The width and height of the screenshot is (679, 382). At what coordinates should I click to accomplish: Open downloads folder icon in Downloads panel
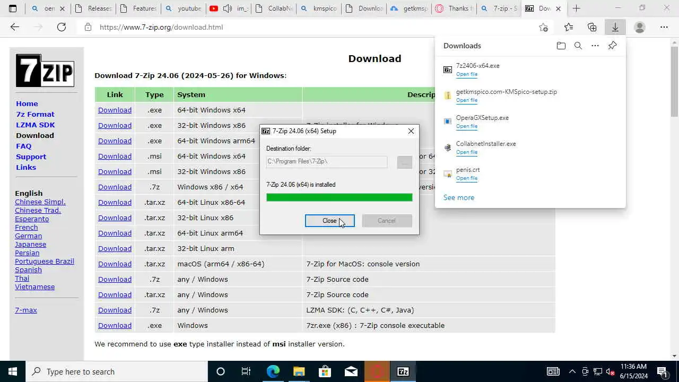click(561, 46)
